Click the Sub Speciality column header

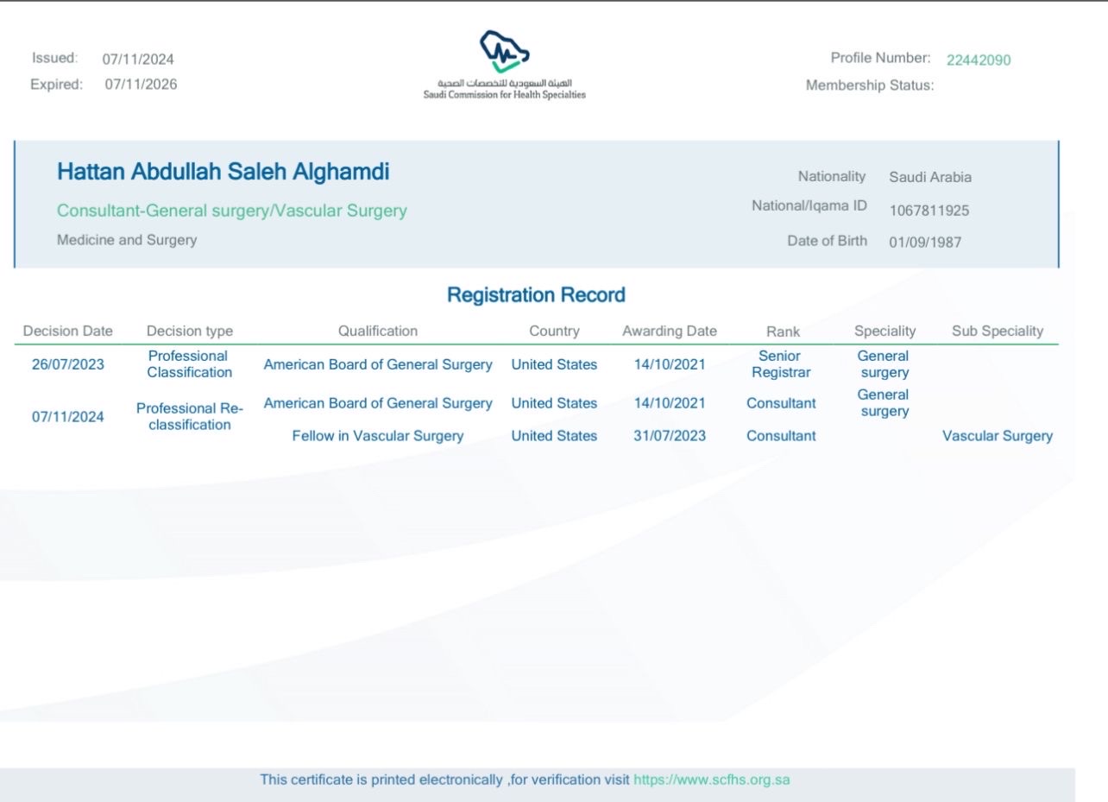point(997,331)
